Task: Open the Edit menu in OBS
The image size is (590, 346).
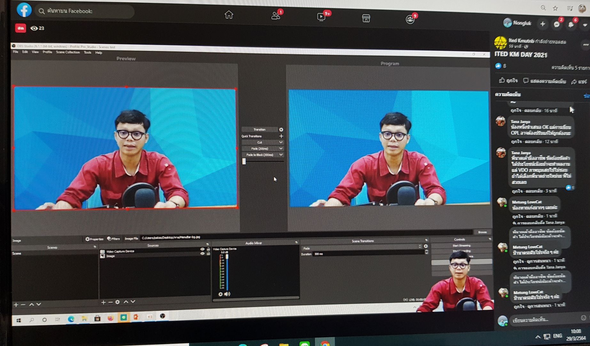Action: pyautogui.click(x=25, y=52)
